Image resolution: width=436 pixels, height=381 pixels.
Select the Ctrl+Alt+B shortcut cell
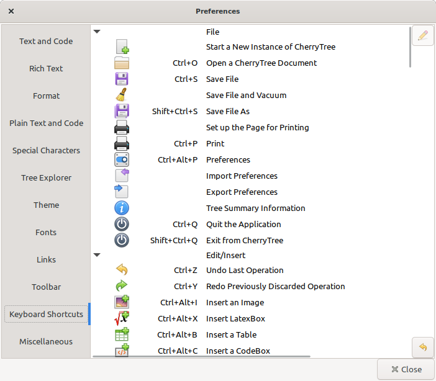pos(177,334)
